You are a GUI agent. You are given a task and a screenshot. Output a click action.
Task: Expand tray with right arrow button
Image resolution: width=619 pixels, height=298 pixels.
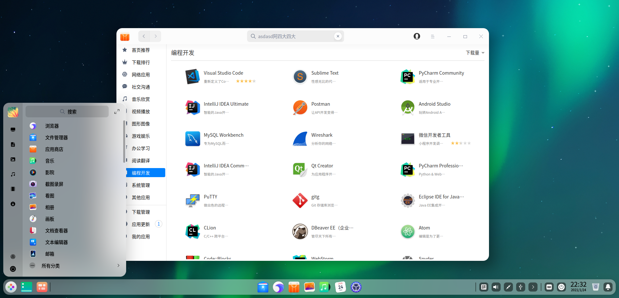[533, 287]
